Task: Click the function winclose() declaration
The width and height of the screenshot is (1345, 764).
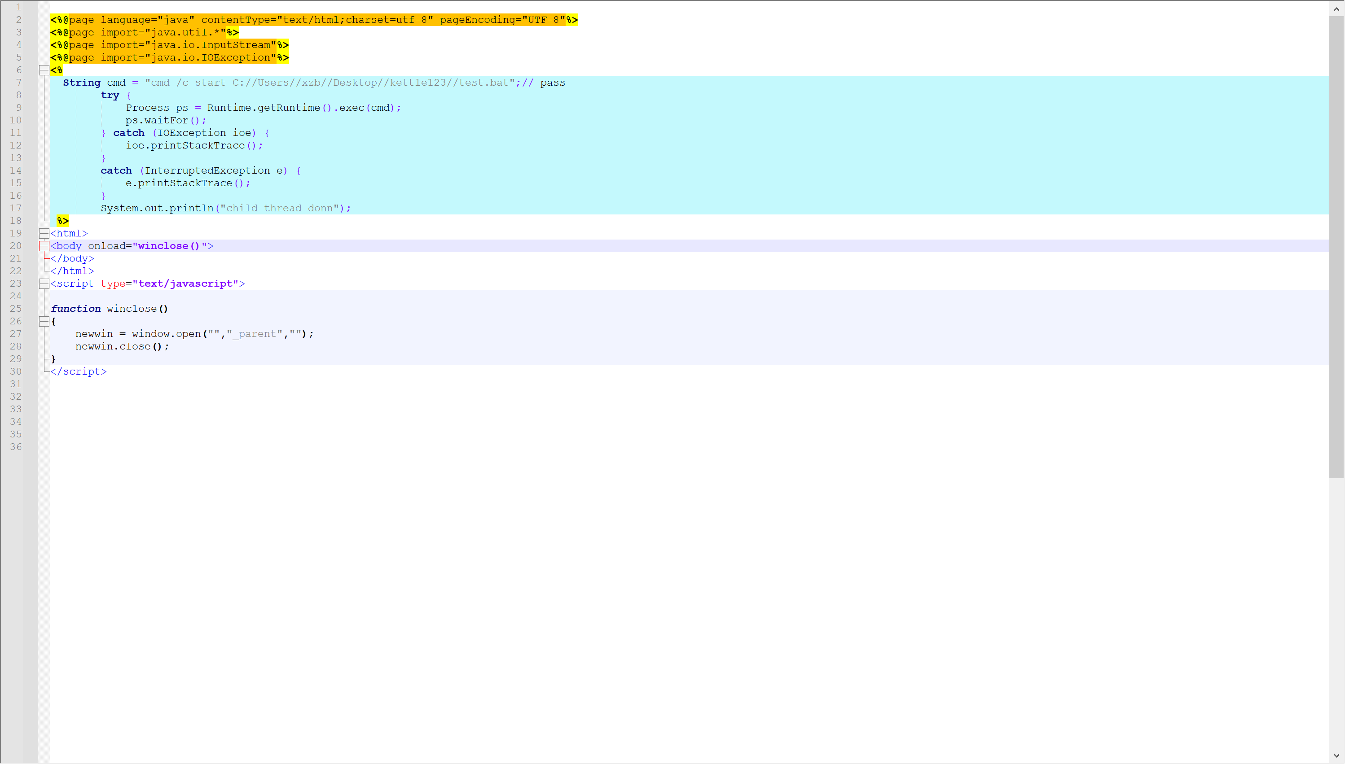Action: coord(110,310)
